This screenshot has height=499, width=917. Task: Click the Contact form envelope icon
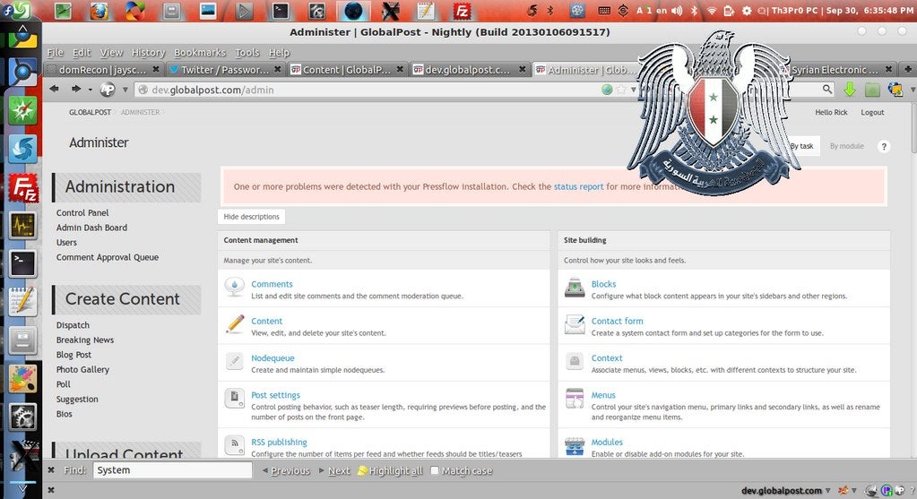point(575,323)
